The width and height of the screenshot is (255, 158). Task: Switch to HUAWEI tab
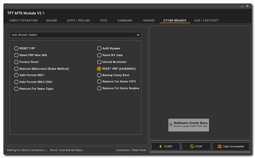point(149,20)
